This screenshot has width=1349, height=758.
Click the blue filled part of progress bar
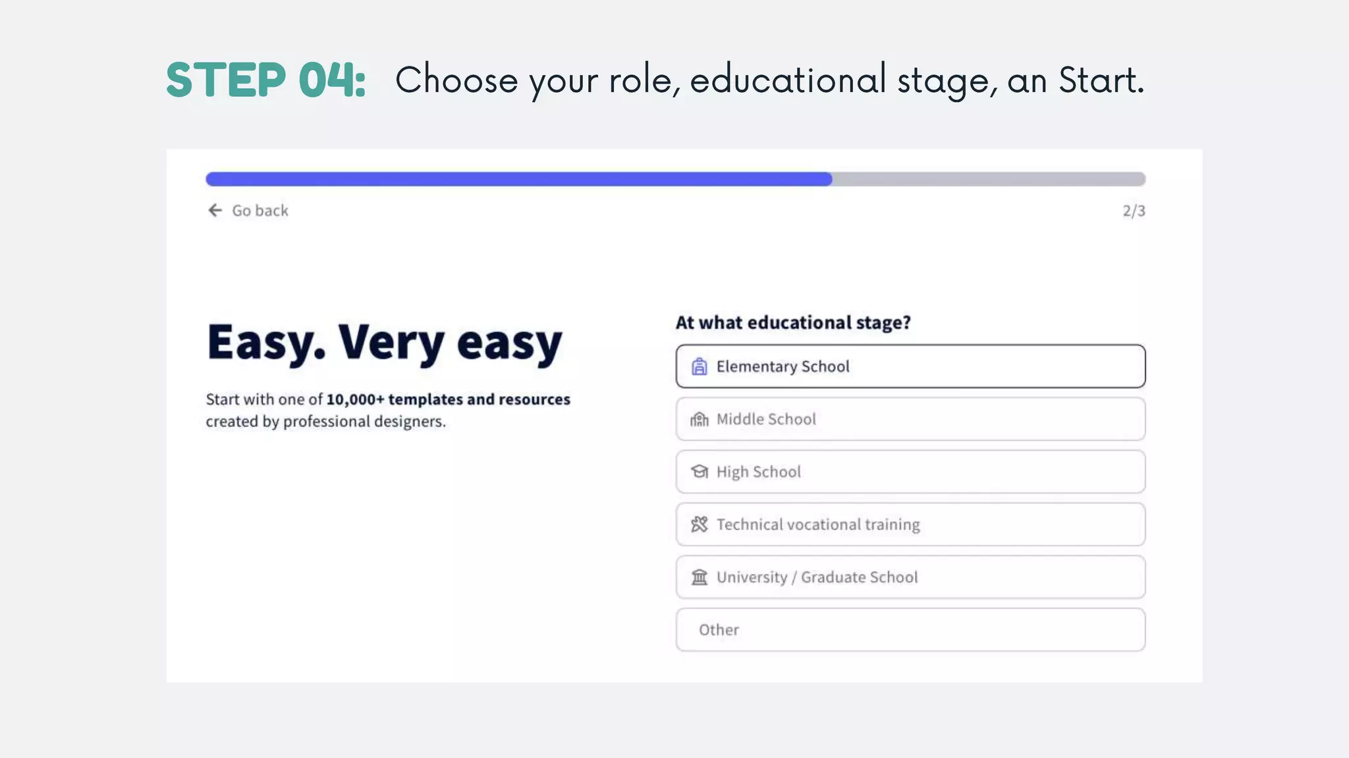pos(518,179)
